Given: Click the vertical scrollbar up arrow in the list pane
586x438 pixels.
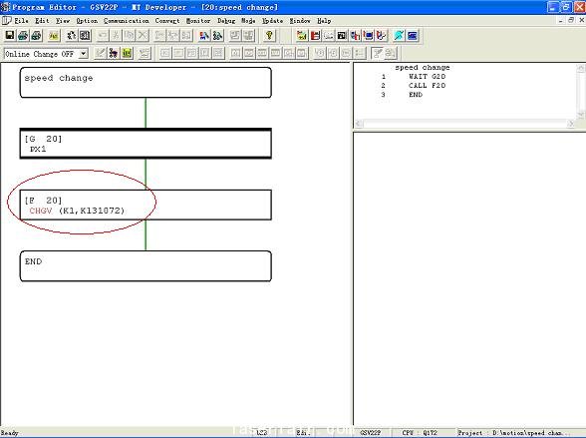Looking at the screenshot, I should [x=581, y=68].
